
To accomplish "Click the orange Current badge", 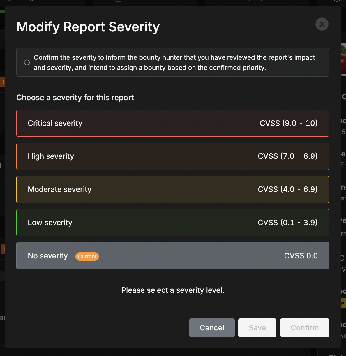I will (x=87, y=257).
